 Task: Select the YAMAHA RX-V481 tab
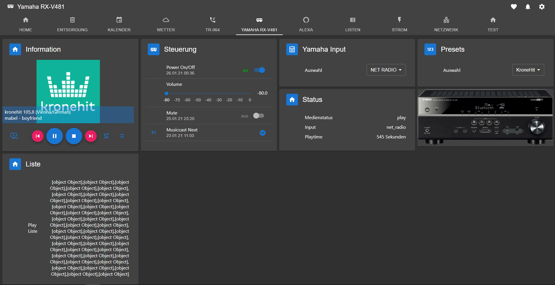pyautogui.click(x=259, y=24)
